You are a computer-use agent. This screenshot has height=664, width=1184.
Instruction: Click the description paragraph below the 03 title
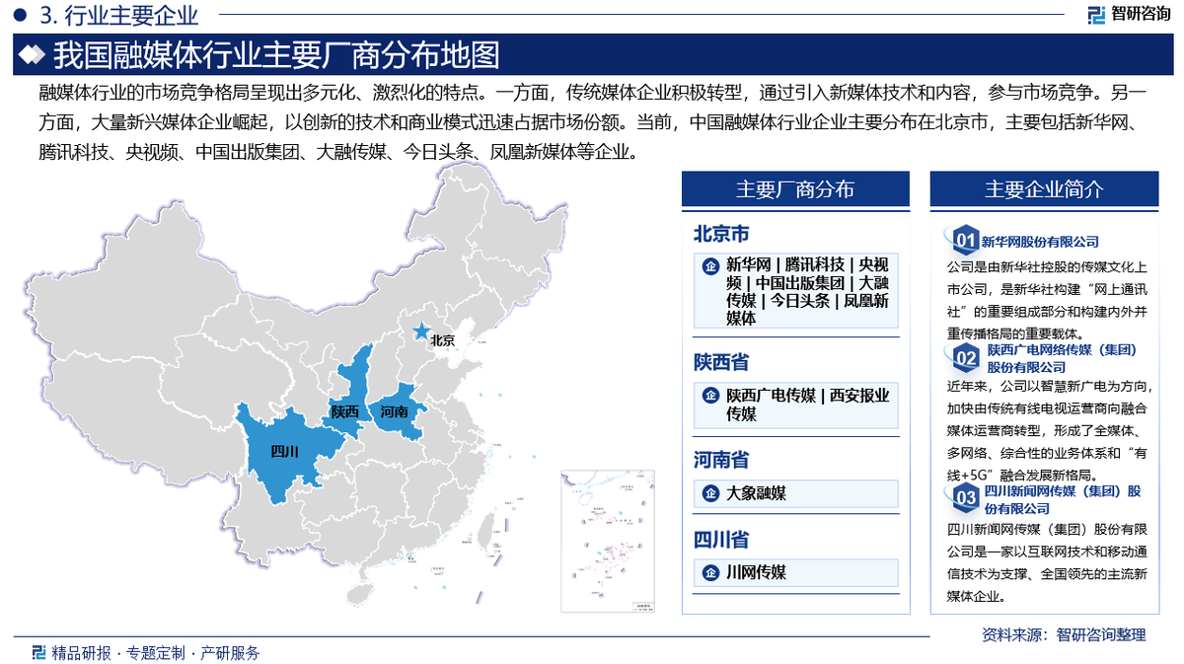click(x=1047, y=561)
